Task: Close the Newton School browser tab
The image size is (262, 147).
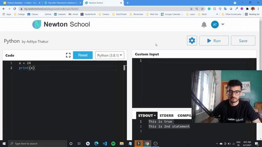Action: (x=121, y=3)
